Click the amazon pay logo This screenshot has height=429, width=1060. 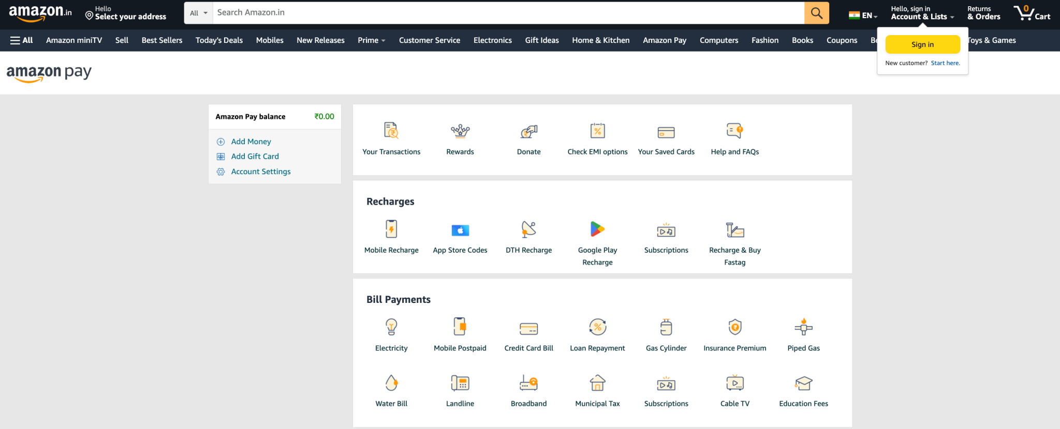(x=49, y=73)
